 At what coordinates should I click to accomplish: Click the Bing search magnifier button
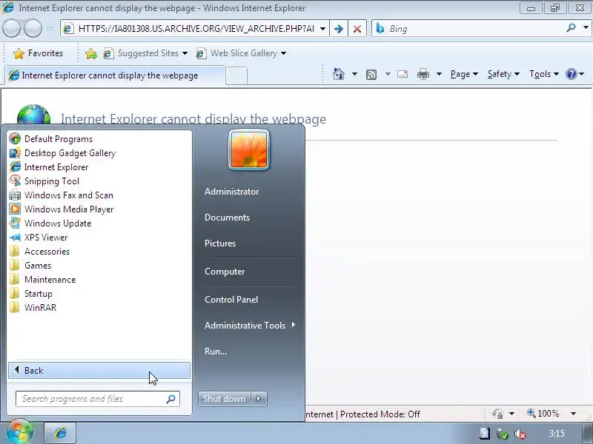pos(571,28)
